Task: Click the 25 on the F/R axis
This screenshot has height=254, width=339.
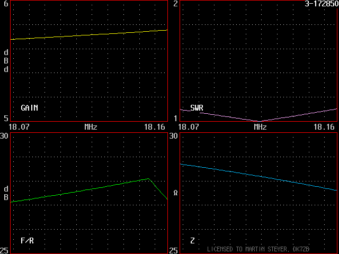Action: click(x=4, y=250)
